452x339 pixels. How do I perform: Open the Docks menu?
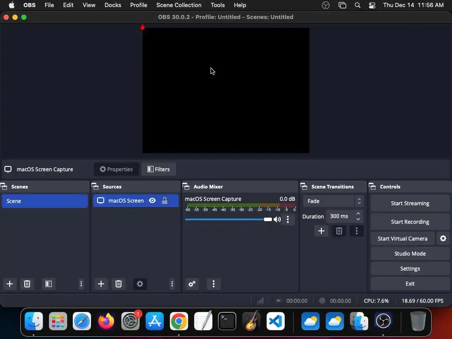[113, 5]
